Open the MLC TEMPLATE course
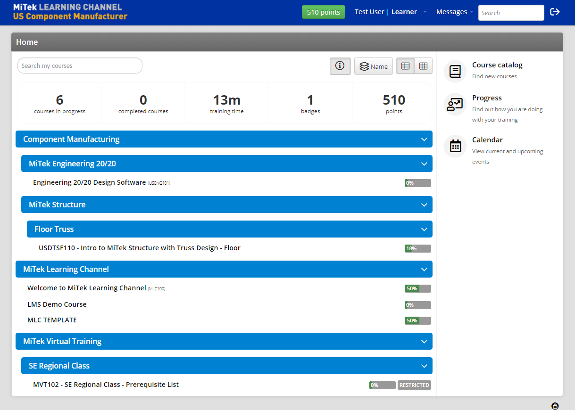Viewport: 575px width, 410px height. click(x=52, y=320)
